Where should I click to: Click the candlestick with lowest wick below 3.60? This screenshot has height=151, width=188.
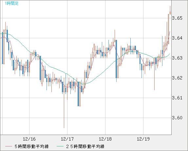pos(64,103)
